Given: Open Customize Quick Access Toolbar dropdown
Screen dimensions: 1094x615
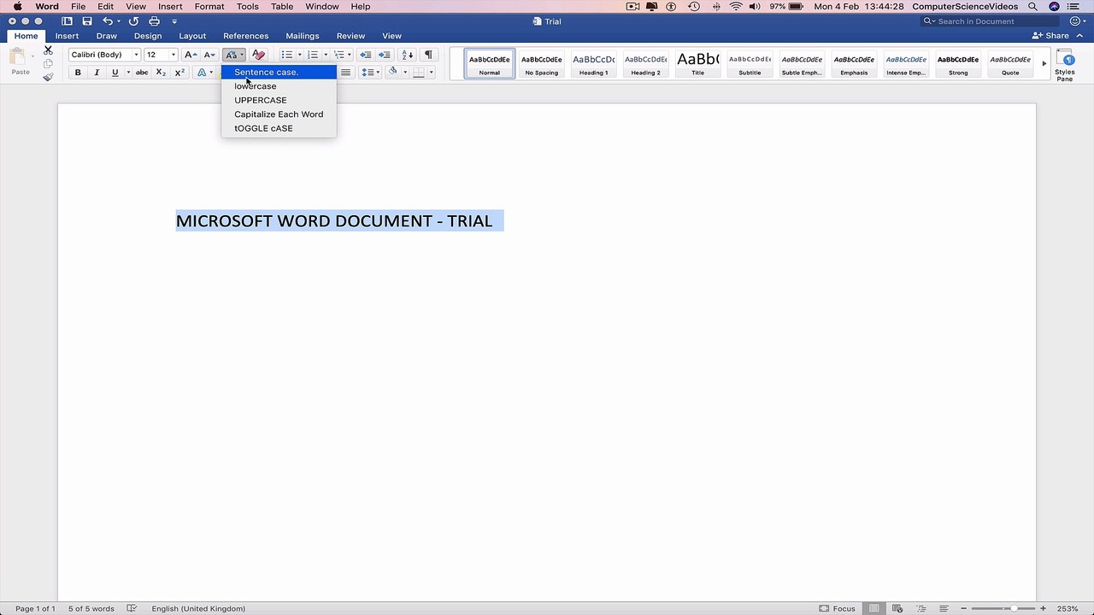Looking at the screenshot, I should coord(174,20).
